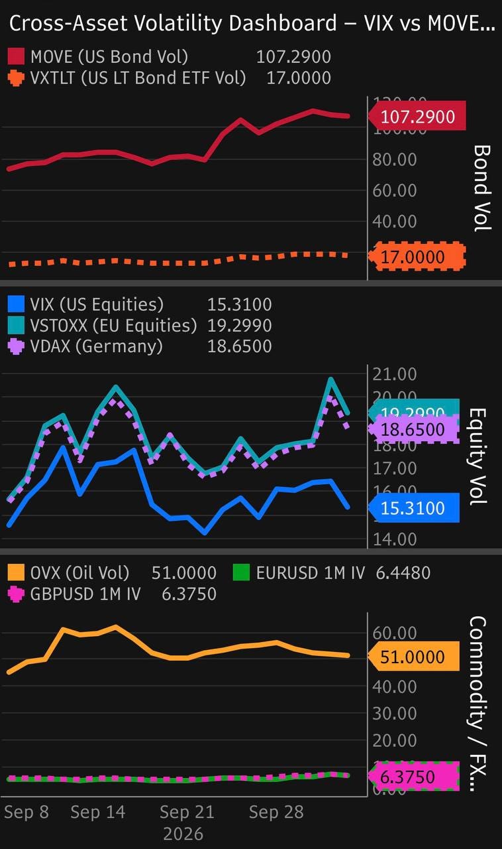Image resolution: width=502 pixels, height=849 pixels.
Task: Click the 40.00 tick on Bond Vol axis
Action: tap(395, 222)
